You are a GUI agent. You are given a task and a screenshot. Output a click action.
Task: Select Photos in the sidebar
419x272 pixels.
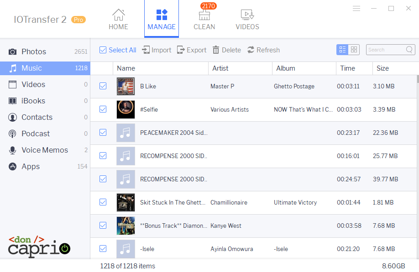(45, 51)
